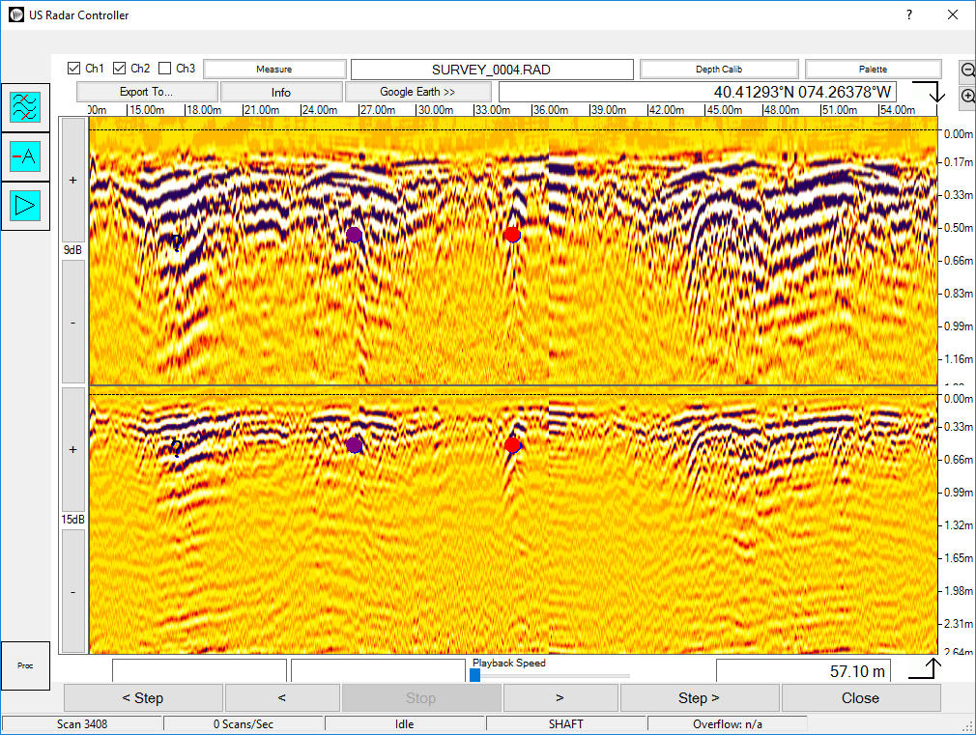Screen dimensions: 976x735
Task: Select the question mark marker in upper radargram
Action: (x=178, y=242)
